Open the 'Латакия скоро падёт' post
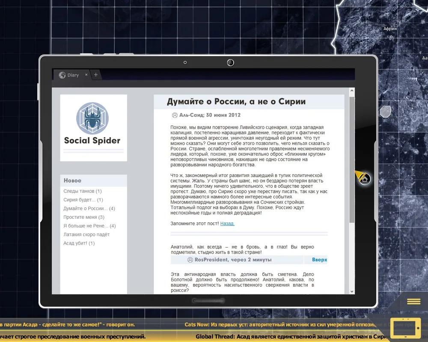 (x=86, y=235)
